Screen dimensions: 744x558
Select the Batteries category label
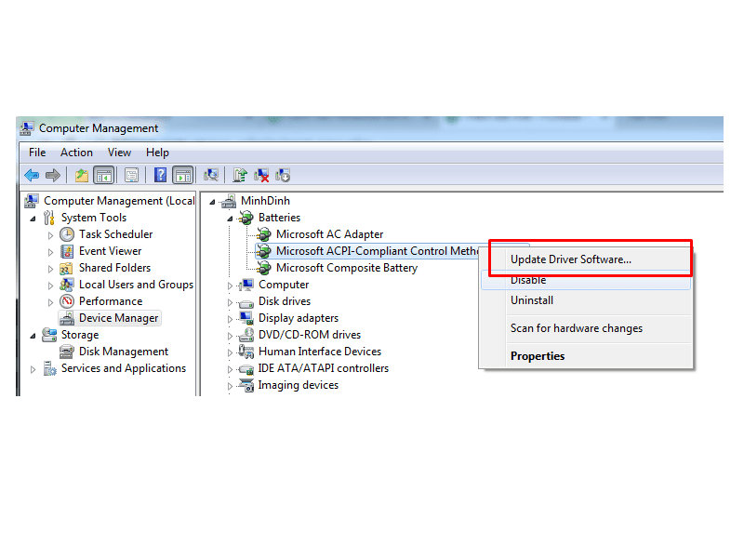[x=280, y=218]
